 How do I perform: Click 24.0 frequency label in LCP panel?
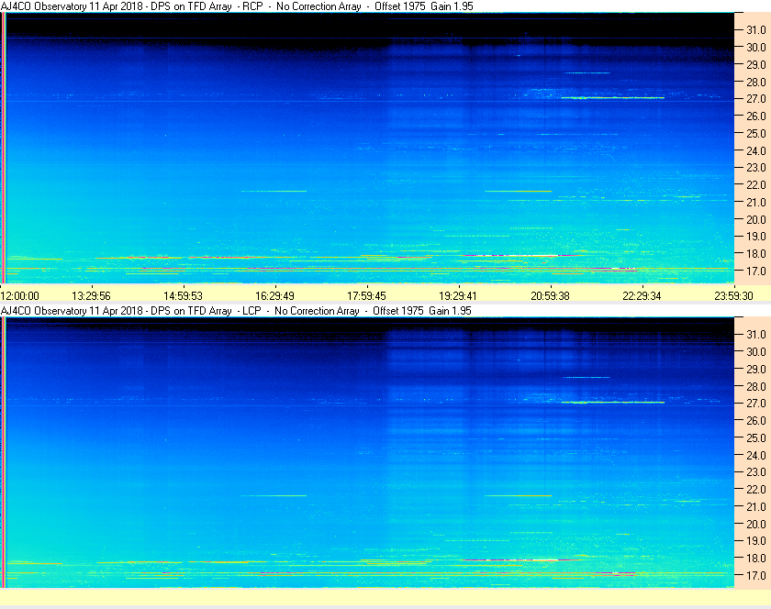(756, 455)
